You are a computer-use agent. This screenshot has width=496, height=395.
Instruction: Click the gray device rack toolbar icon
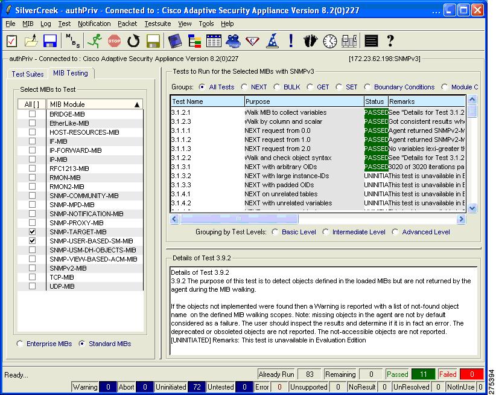pos(349,41)
